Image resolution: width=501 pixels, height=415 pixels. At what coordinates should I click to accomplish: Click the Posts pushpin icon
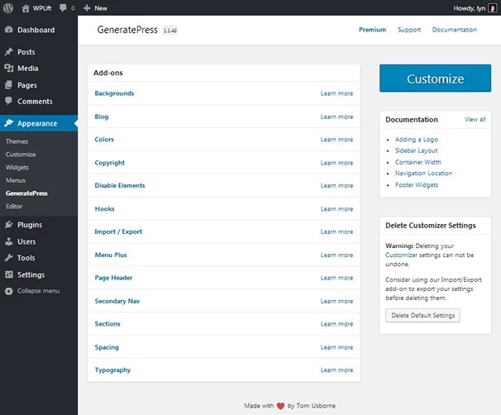tap(9, 52)
